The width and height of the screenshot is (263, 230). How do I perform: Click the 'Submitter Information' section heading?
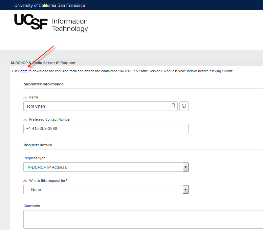click(x=44, y=84)
